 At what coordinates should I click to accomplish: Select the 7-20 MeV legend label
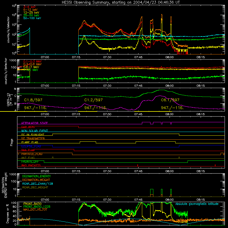tap(30, 70)
